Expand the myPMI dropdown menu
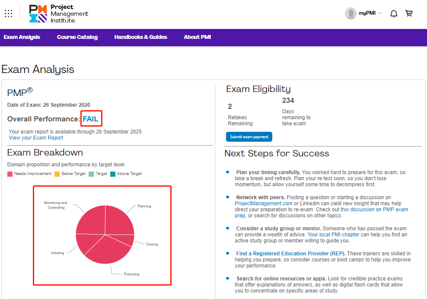427x299 pixels. (370, 13)
